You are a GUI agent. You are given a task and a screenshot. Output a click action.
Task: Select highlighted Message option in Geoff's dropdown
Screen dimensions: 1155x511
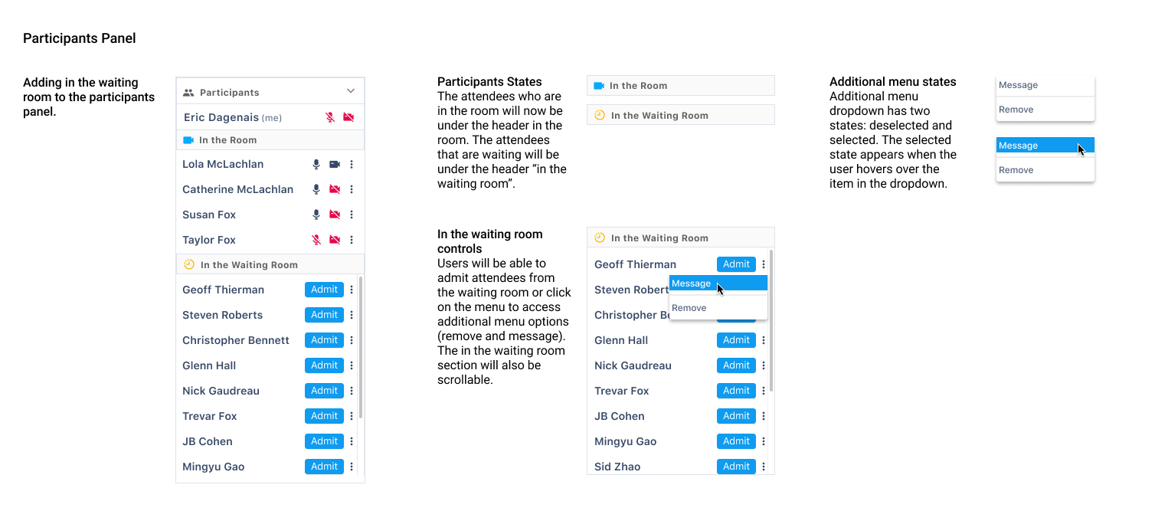692,283
